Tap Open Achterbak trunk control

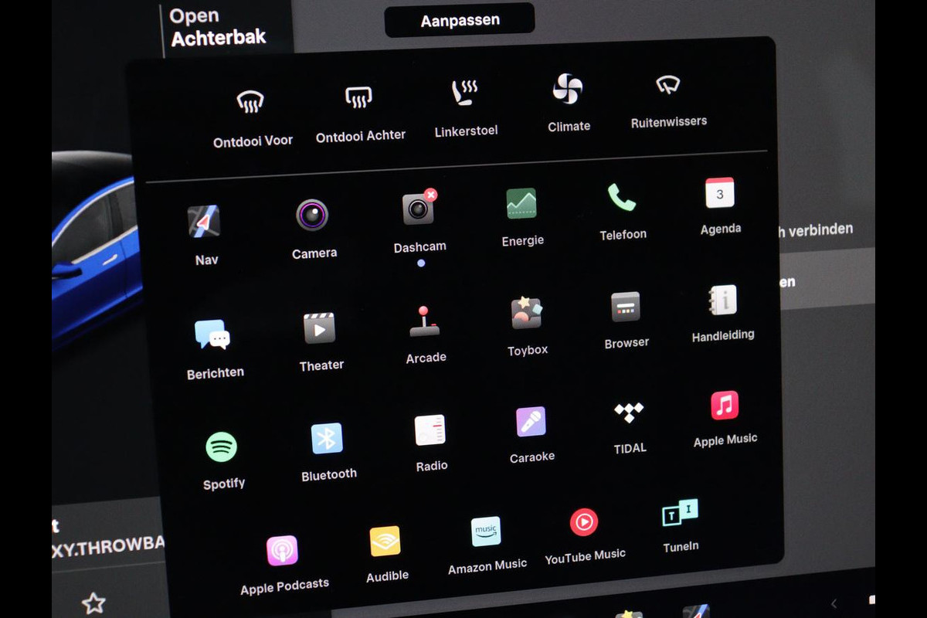click(x=217, y=27)
